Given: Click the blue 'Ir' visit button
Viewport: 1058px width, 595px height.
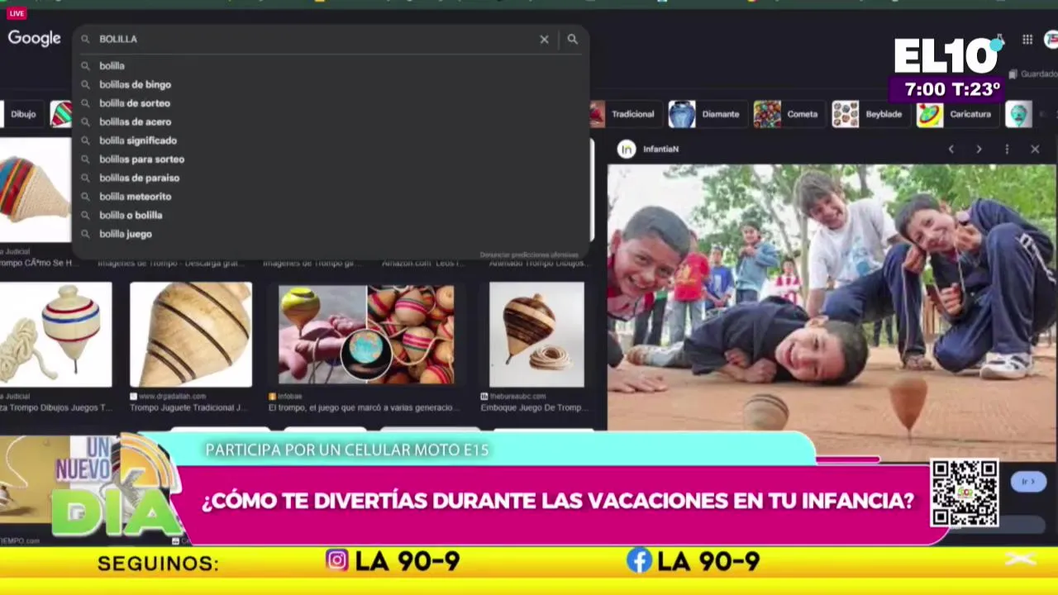Looking at the screenshot, I should click(x=1028, y=482).
